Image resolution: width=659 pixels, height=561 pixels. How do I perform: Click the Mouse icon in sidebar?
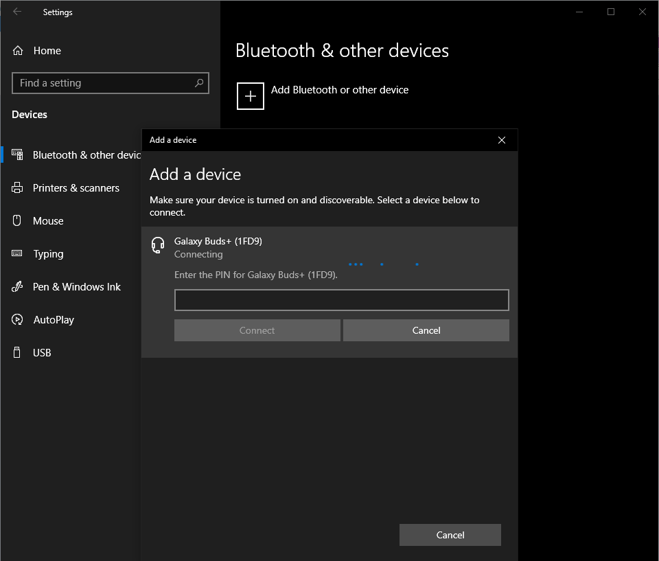click(18, 221)
